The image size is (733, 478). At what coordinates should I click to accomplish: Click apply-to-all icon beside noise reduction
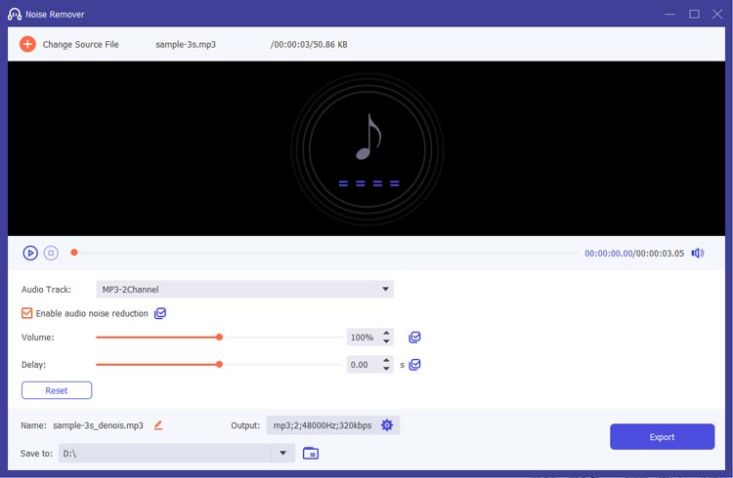tap(160, 313)
